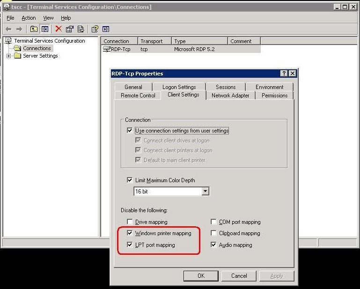Open the Action menu
The image size is (360, 289).
click(29, 18)
